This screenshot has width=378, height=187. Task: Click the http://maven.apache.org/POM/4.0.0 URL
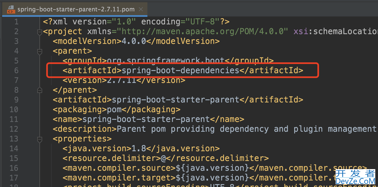202,31
